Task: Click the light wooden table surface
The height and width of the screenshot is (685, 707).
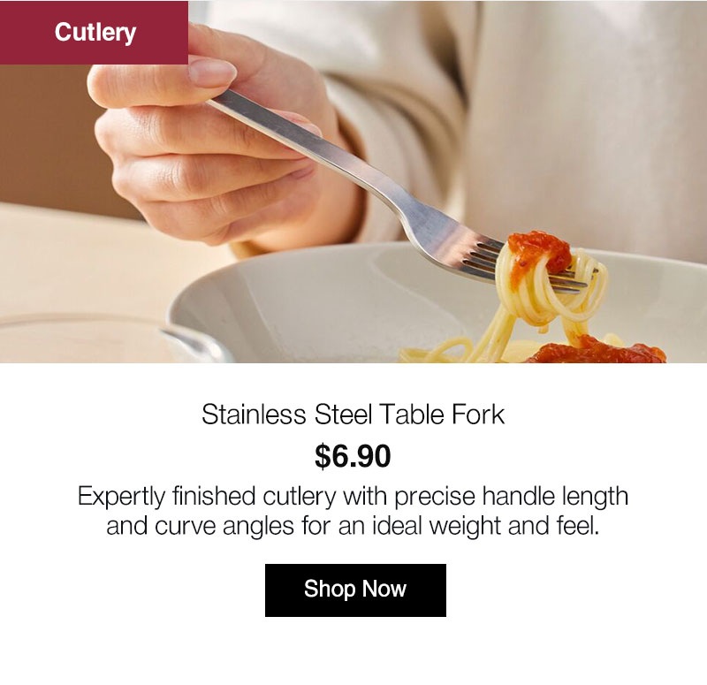Action: (x=81, y=257)
